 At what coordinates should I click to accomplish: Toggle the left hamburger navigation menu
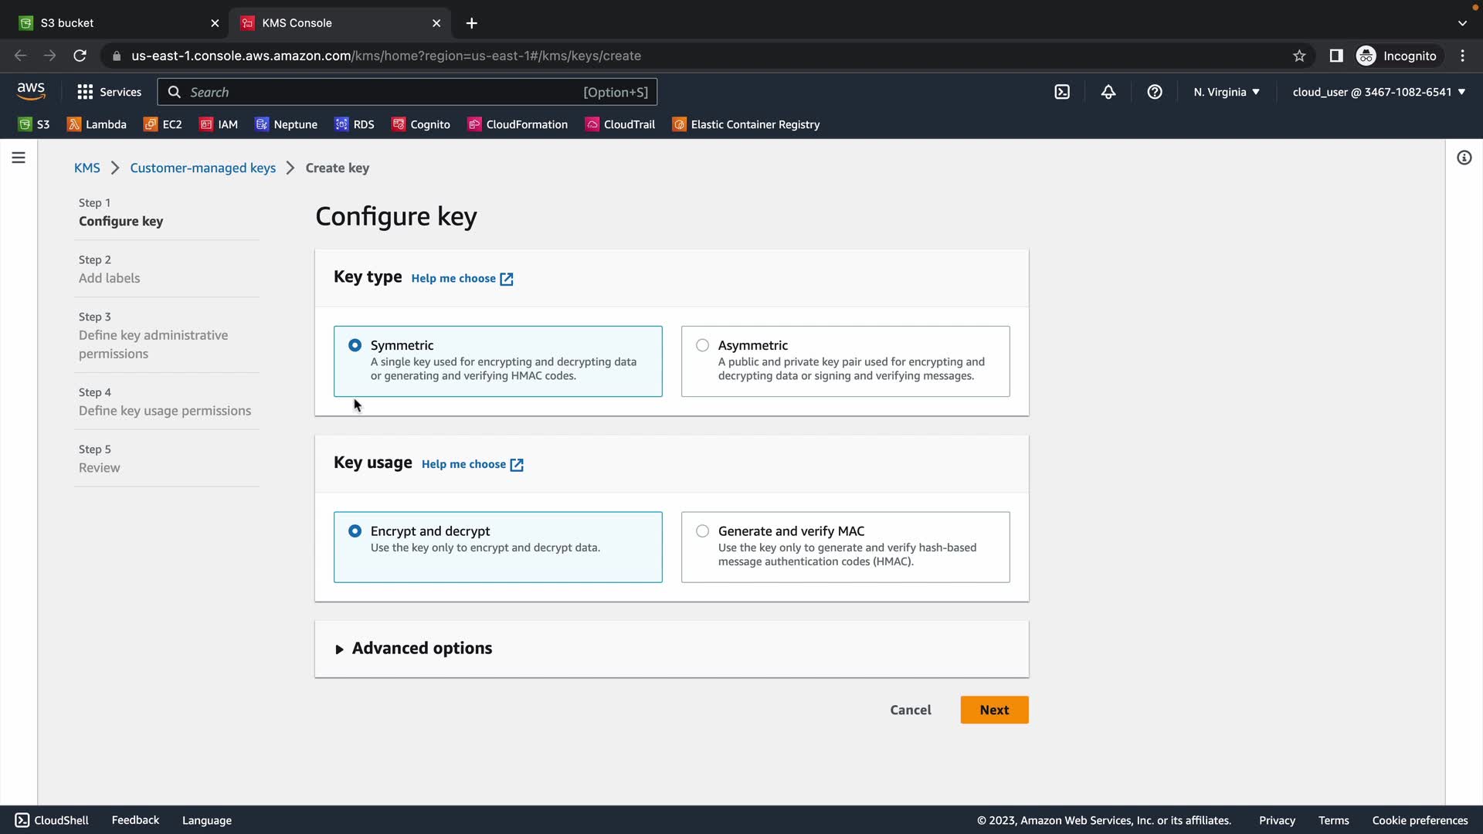click(19, 158)
